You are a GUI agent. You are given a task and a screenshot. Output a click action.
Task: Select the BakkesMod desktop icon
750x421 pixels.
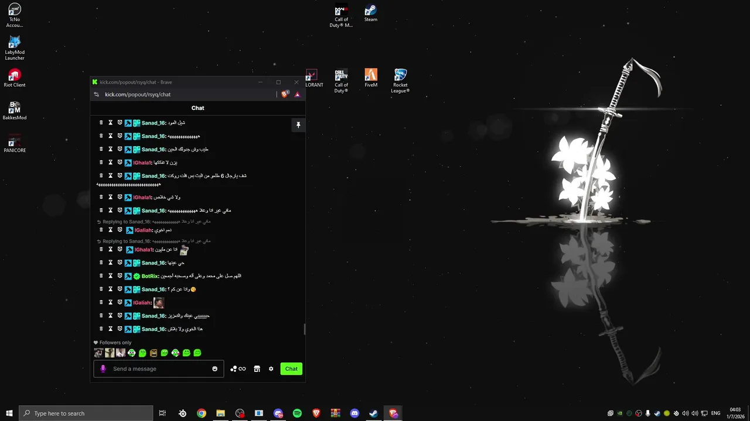[x=15, y=111]
